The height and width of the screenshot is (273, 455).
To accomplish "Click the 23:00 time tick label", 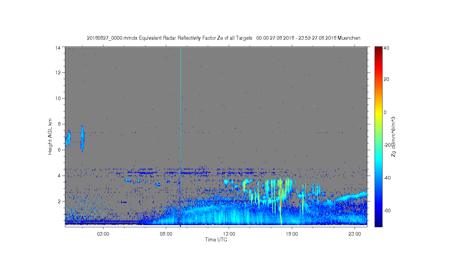I will [x=355, y=234].
